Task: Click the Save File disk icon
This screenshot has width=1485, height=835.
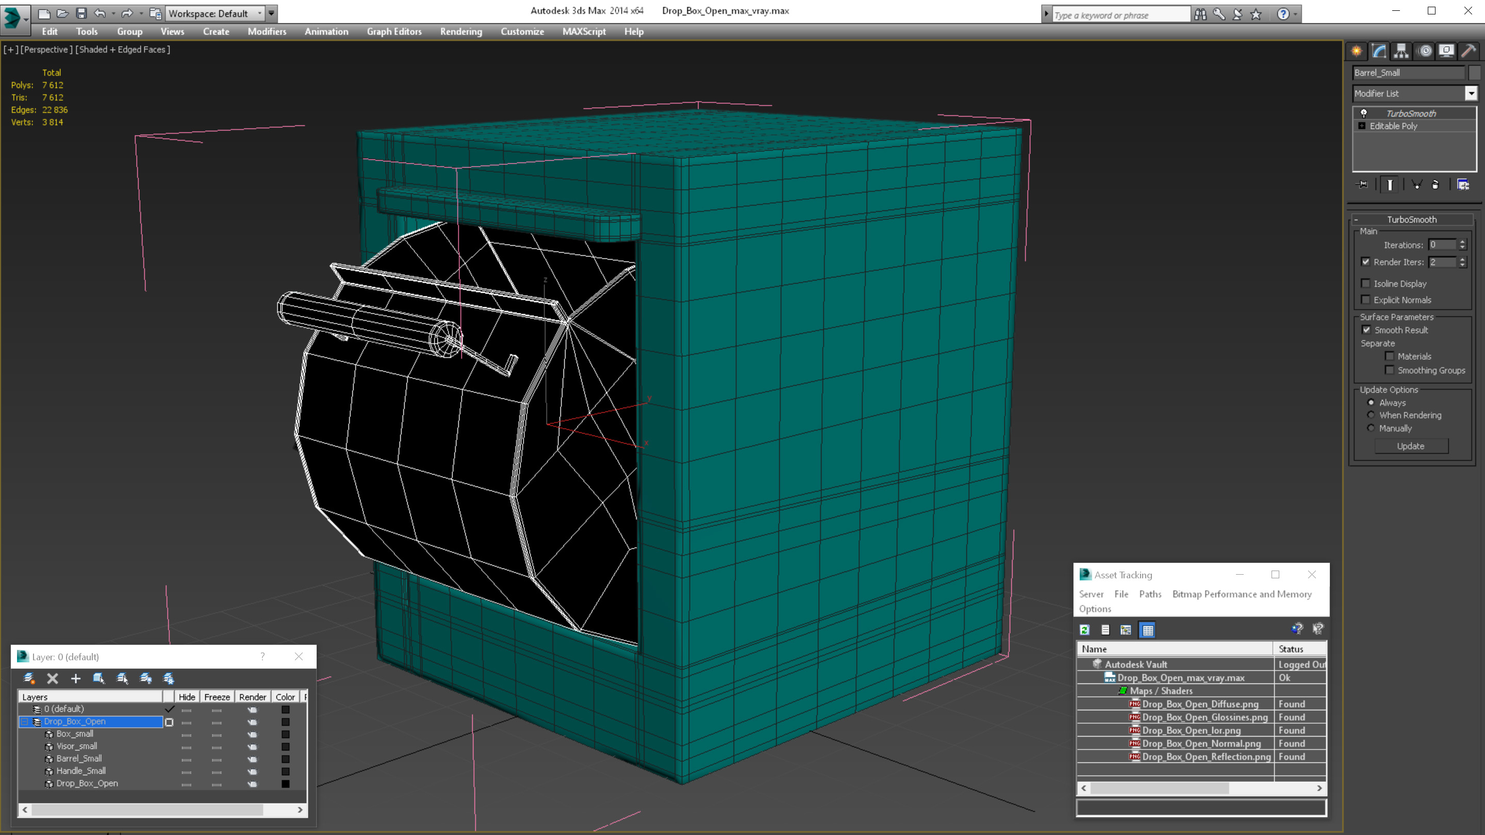Action: 81,13
